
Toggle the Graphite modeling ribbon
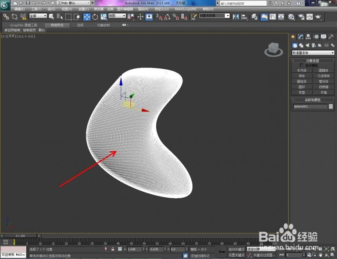pos(264,17)
